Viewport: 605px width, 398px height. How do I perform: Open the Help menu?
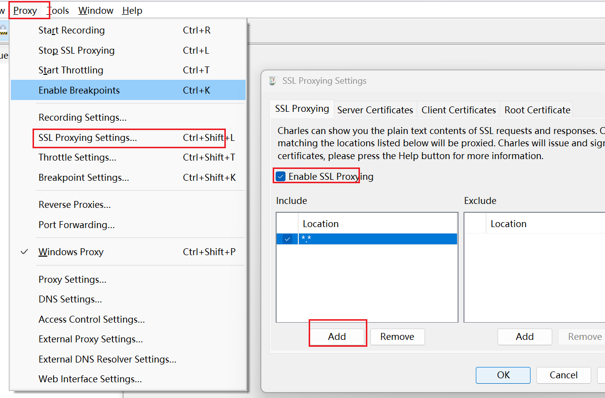(x=132, y=10)
